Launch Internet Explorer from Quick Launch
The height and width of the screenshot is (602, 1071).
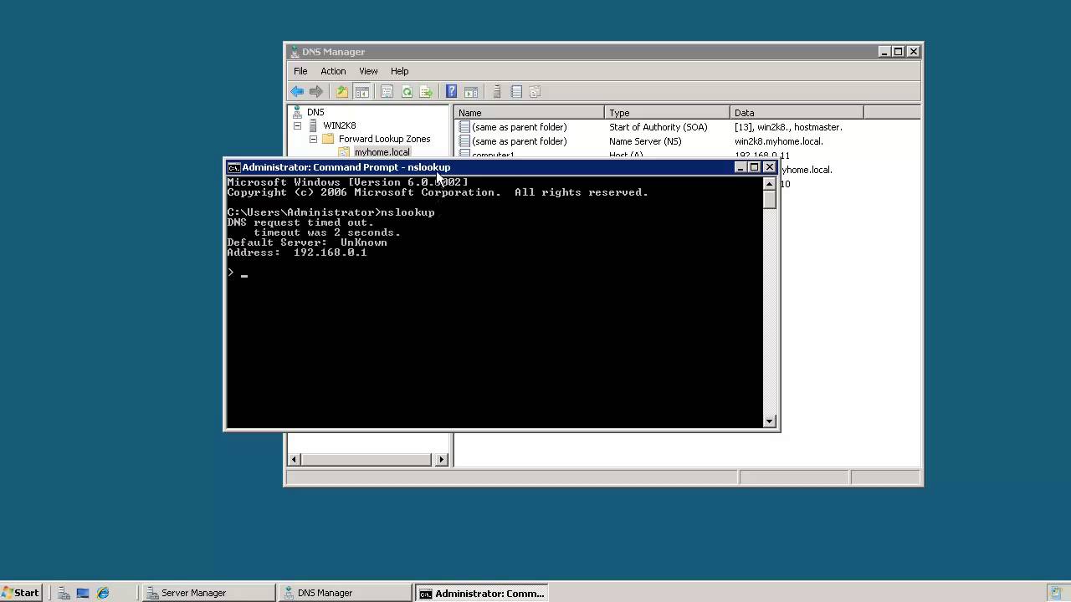[x=103, y=593]
